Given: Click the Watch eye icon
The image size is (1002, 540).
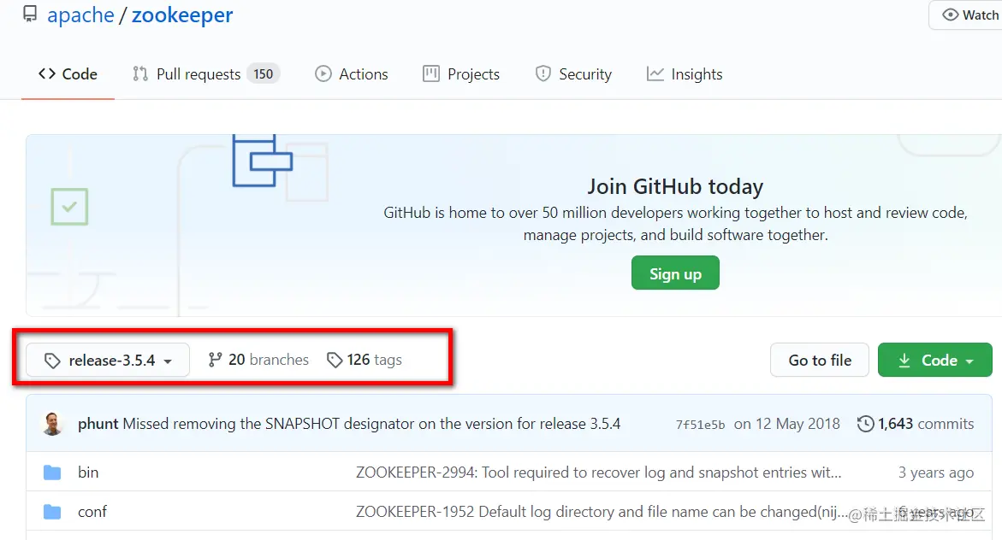Looking at the screenshot, I should (951, 15).
